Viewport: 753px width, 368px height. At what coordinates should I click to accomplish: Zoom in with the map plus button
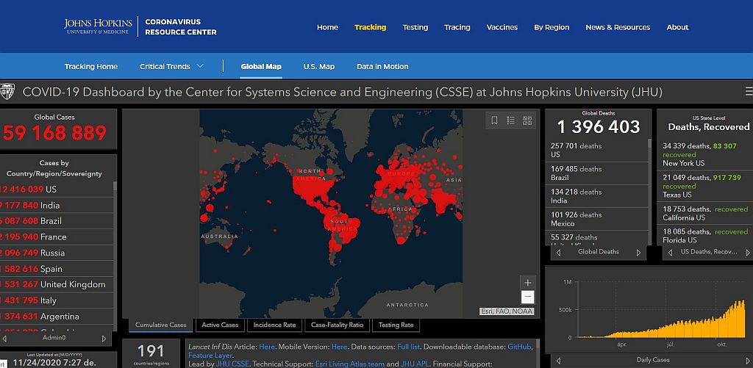tap(527, 283)
